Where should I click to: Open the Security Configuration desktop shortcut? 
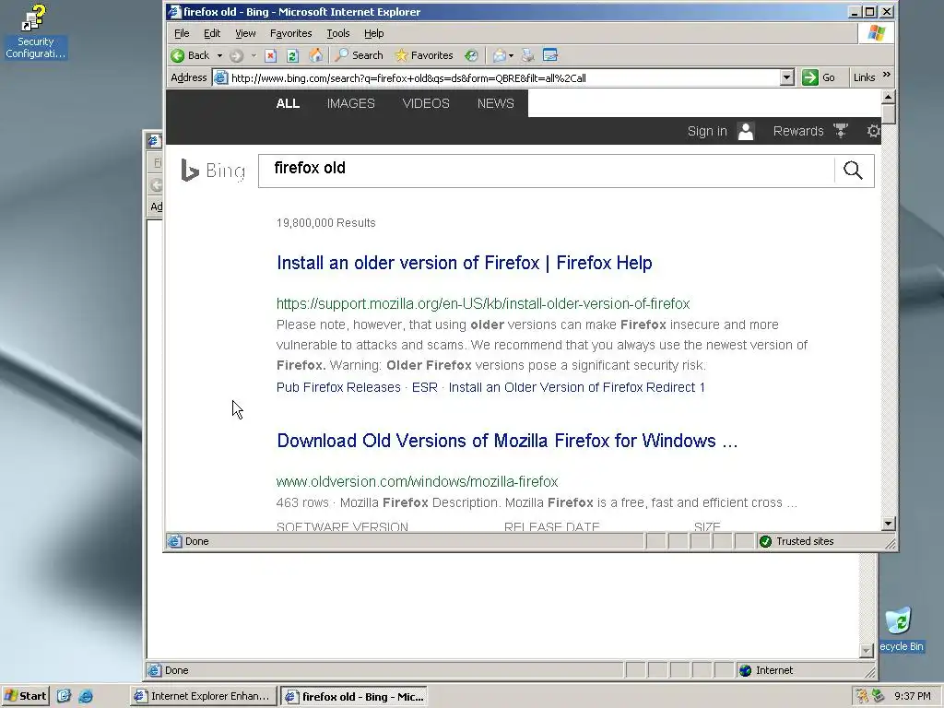(x=35, y=32)
